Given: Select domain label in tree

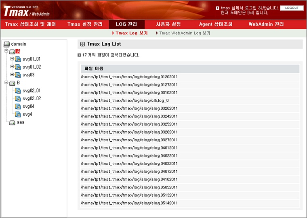Looking at the screenshot, I should coord(19,44).
